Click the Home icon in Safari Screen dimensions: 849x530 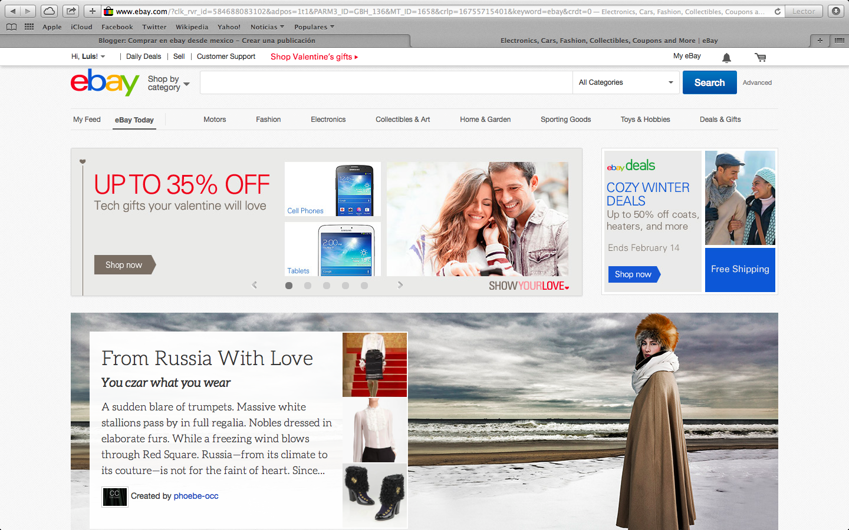(49, 10)
